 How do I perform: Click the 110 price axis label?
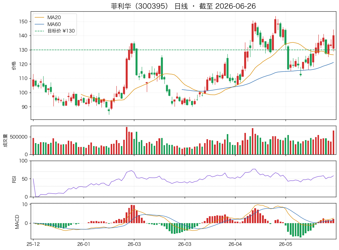[23, 78]
